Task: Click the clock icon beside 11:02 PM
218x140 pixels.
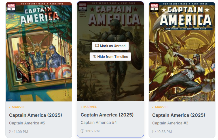Action: point(82,131)
